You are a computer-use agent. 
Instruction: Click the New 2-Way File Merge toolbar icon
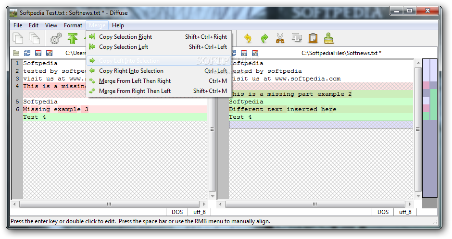(x=18, y=38)
